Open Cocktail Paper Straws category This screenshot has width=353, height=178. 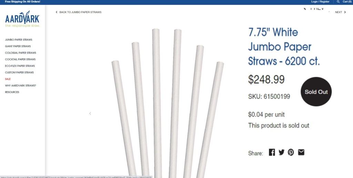20,59
